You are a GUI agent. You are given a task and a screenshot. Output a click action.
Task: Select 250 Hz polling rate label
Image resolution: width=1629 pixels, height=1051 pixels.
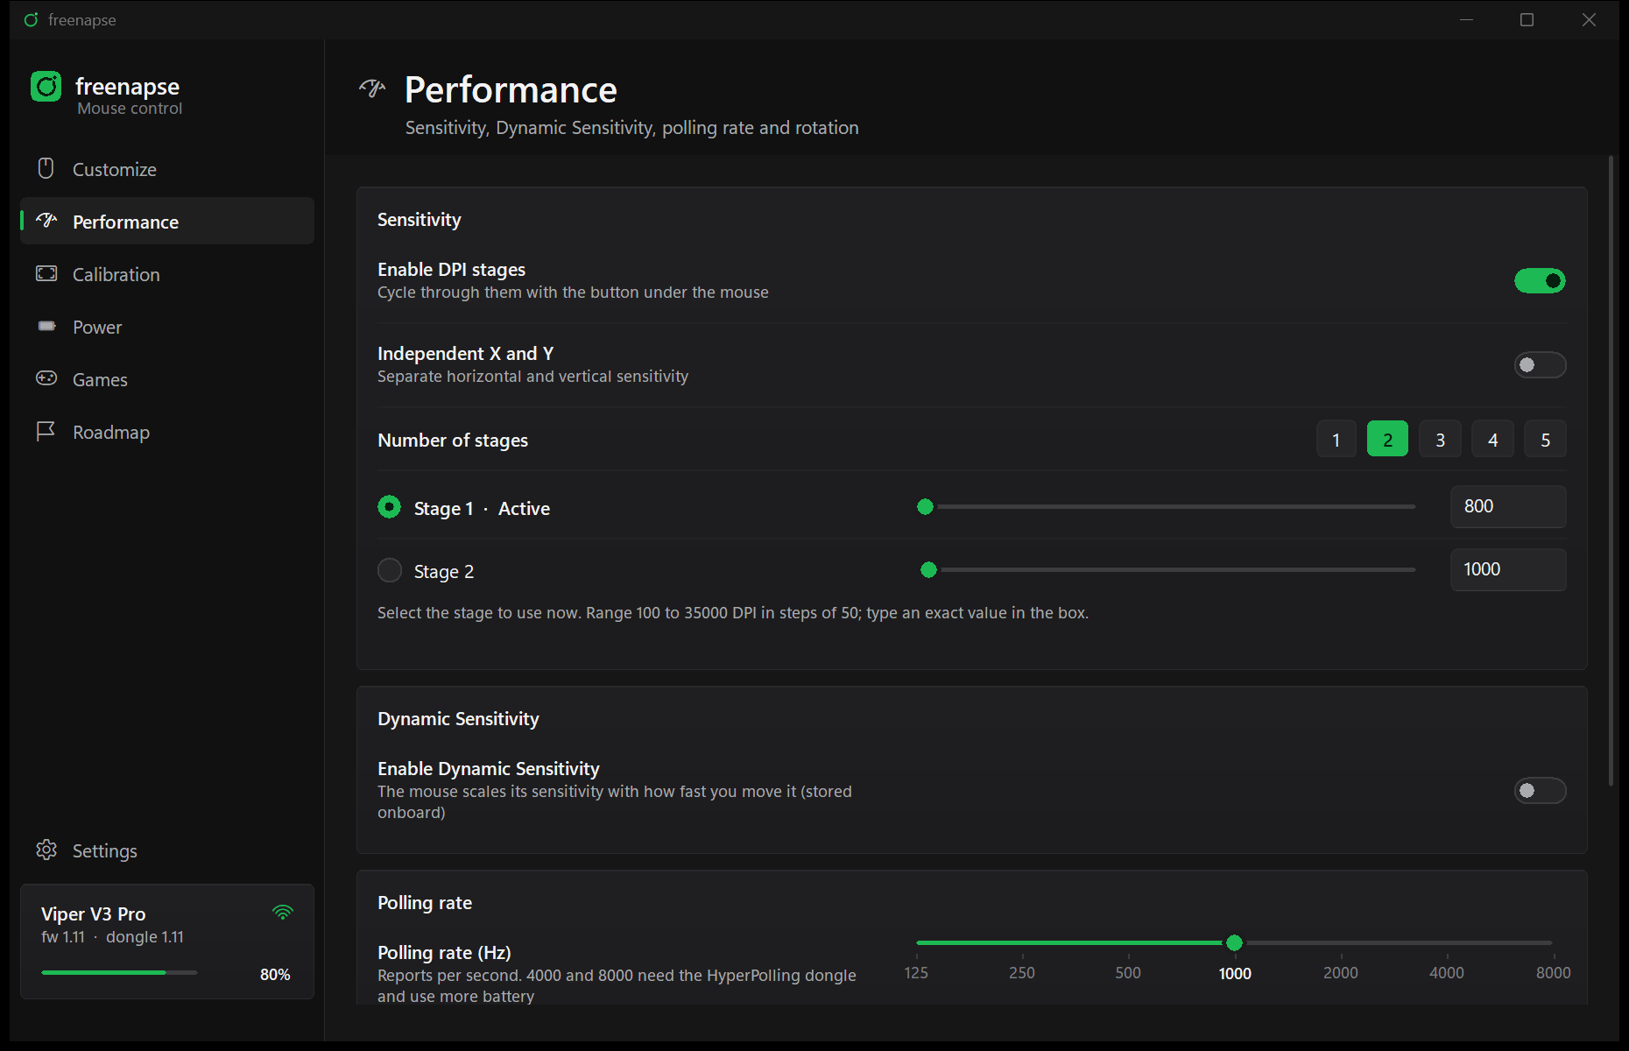click(1022, 972)
